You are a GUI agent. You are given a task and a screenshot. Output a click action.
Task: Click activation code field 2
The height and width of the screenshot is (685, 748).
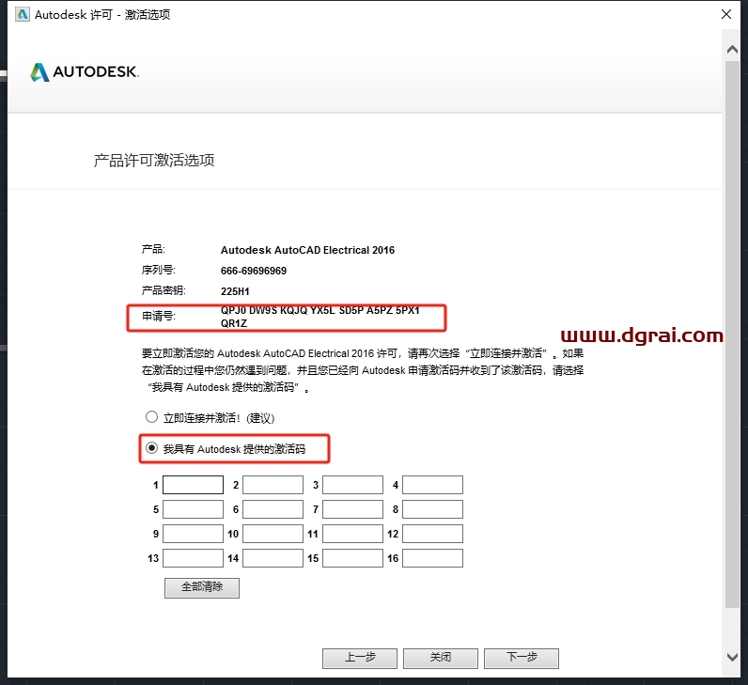[273, 485]
